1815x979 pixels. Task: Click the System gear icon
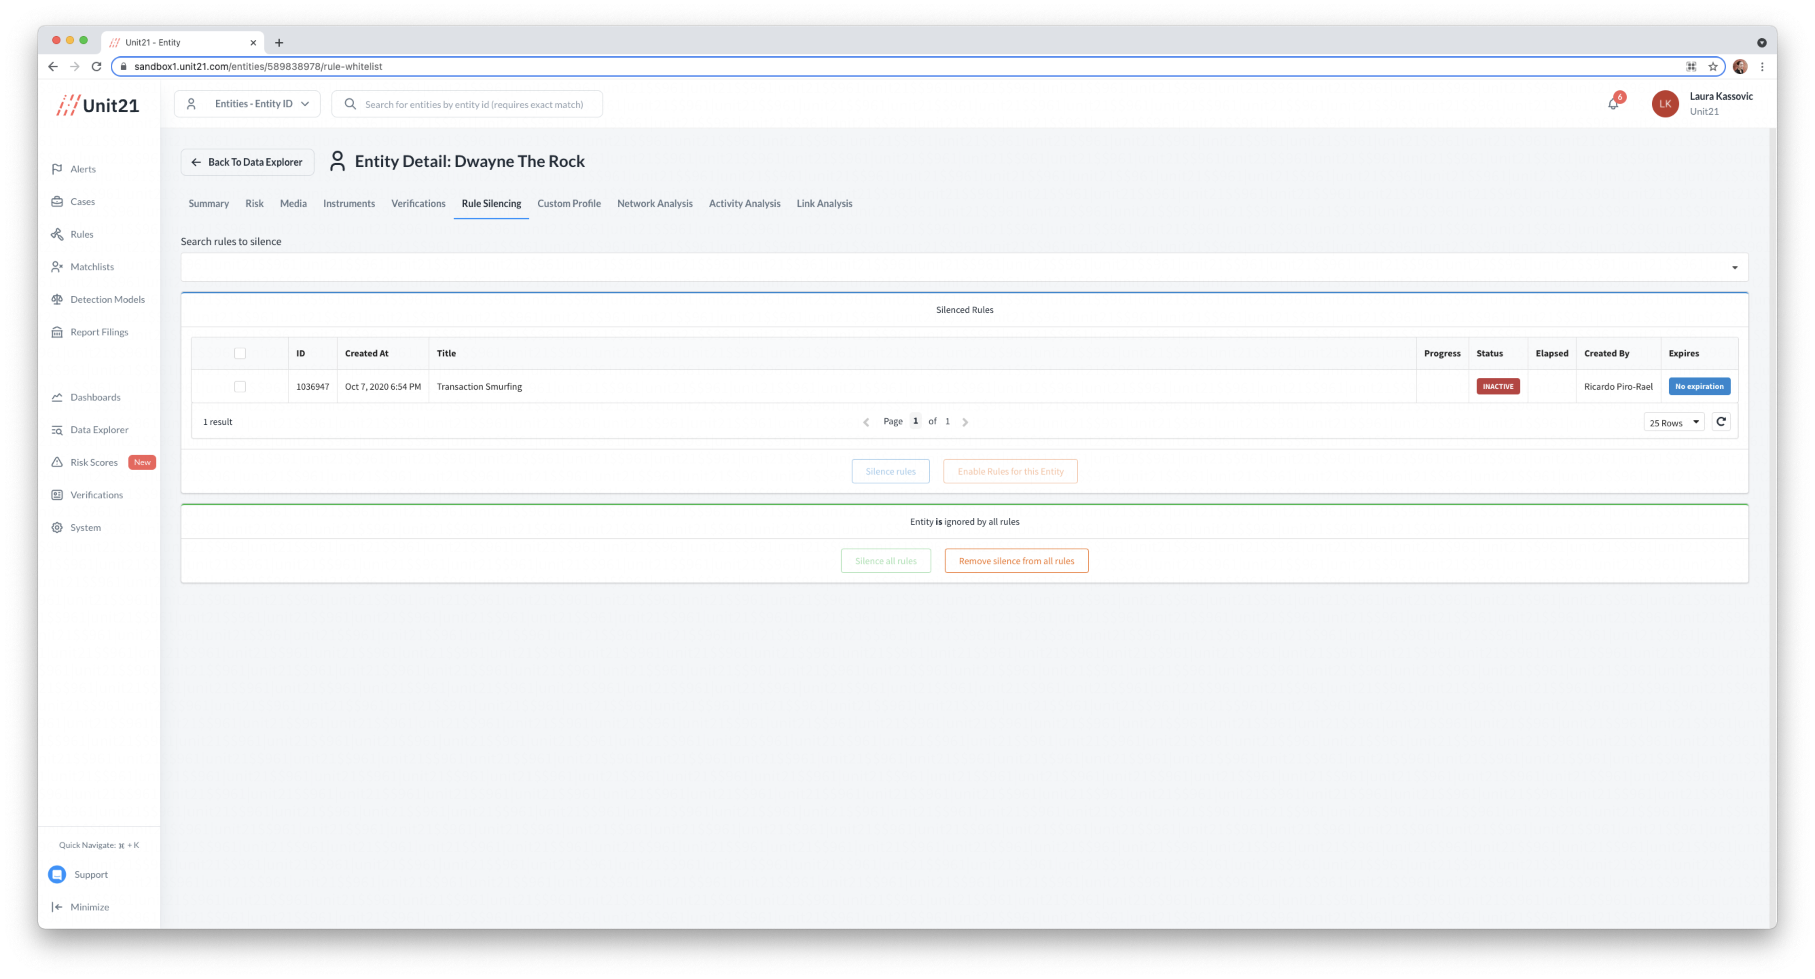click(x=57, y=528)
